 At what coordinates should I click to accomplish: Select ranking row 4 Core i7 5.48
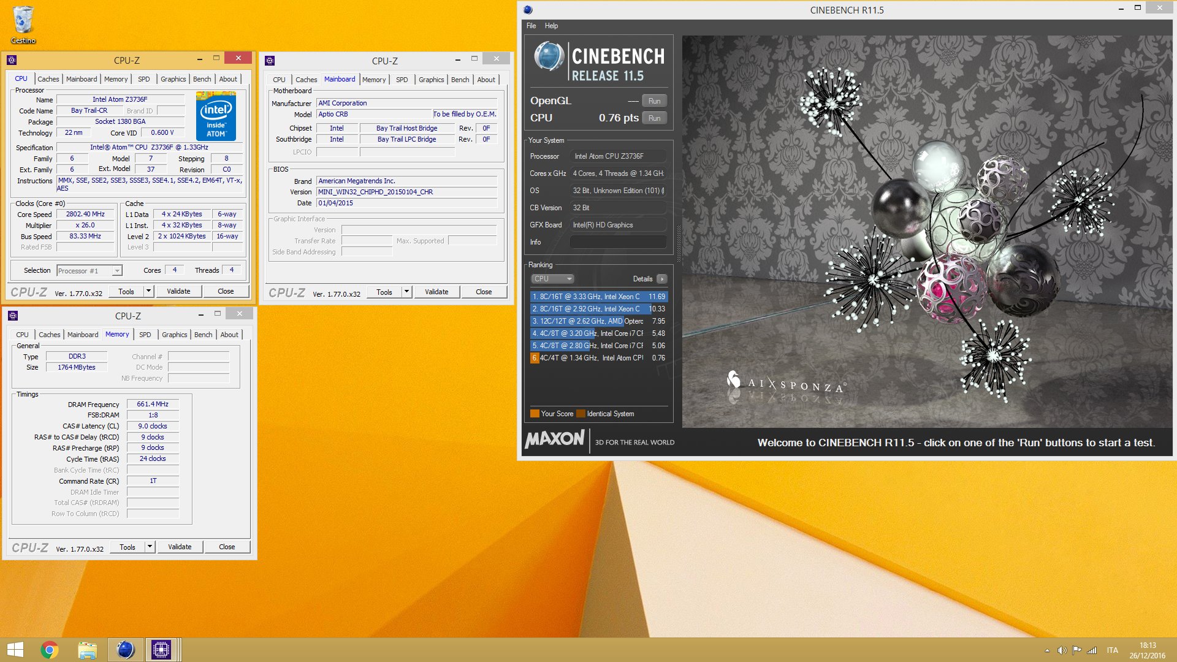tap(598, 333)
